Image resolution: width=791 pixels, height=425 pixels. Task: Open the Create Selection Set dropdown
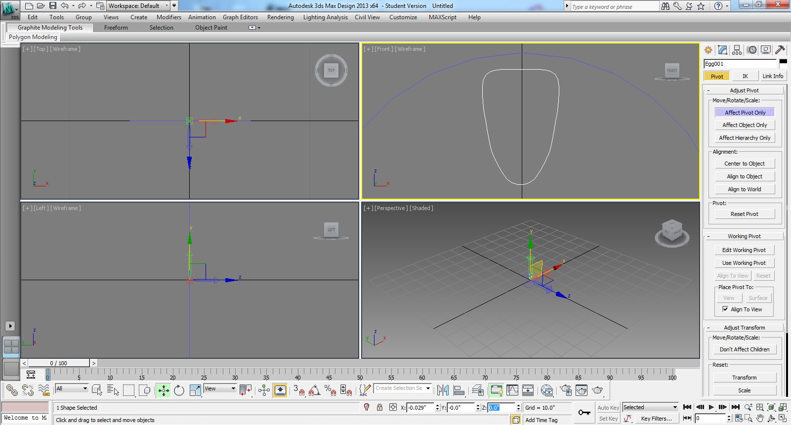pyautogui.click(x=403, y=388)
